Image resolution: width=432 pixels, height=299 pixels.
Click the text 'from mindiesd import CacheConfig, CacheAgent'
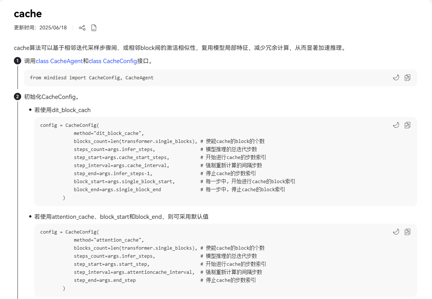click(x=92, y=78)
